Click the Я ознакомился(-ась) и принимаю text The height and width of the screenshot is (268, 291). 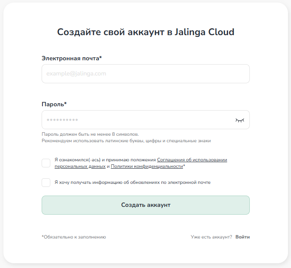tap(105, 160)
